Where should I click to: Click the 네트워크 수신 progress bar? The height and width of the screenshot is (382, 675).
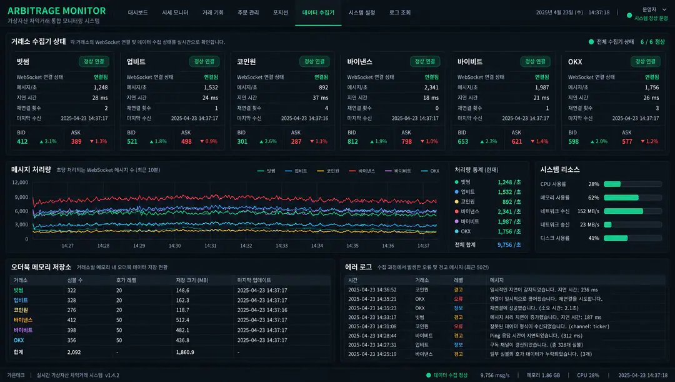click(632, 211)
